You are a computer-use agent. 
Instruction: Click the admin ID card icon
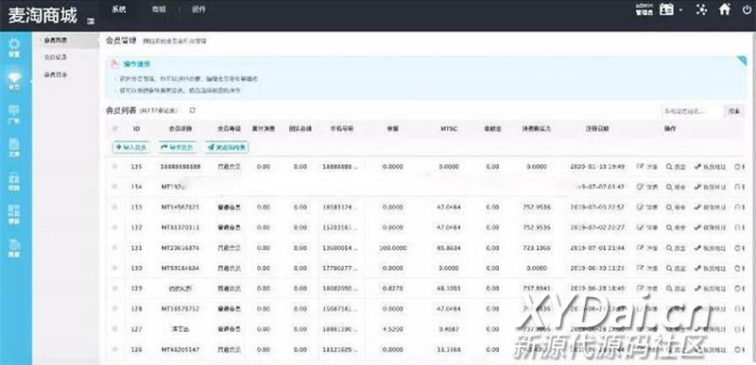coord(667,9)
